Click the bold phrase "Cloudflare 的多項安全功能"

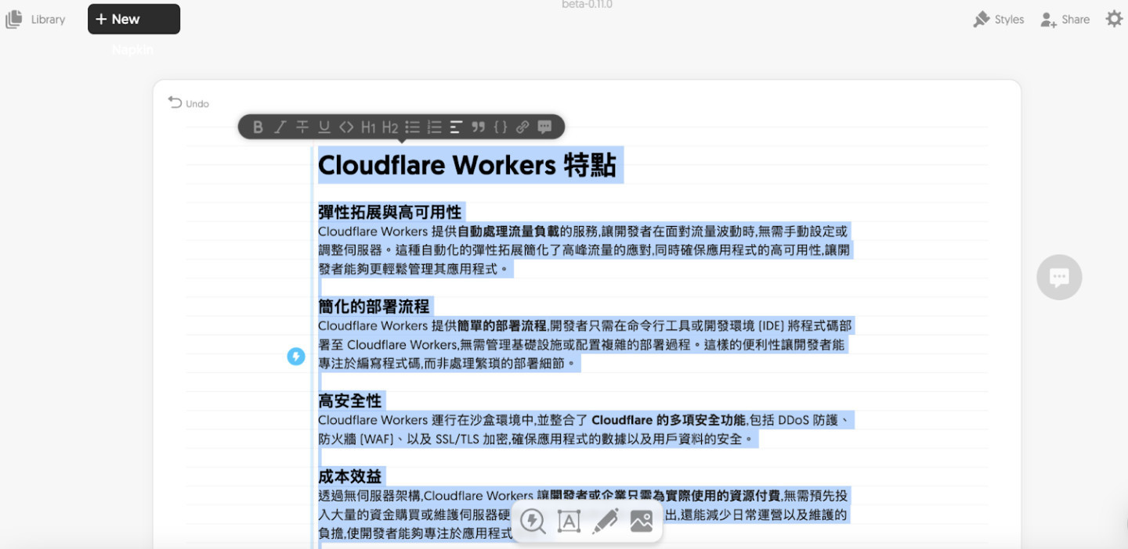pyautogui.click(x=669, y=420)
